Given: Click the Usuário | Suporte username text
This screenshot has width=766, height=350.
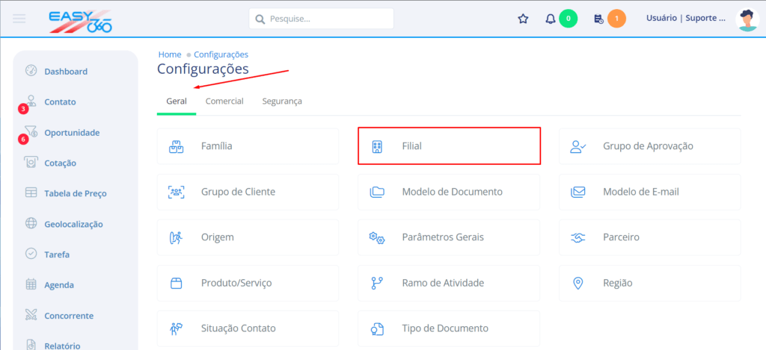Looking at the screenshot, I should click(686, 19).
